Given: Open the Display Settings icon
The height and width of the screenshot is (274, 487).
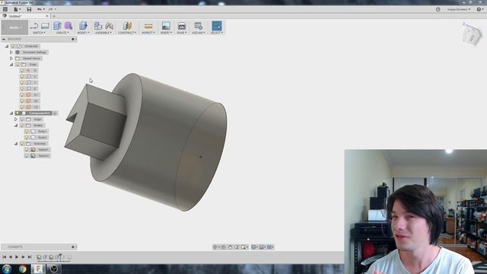Looking at the screenshot, I should point(253,247).
